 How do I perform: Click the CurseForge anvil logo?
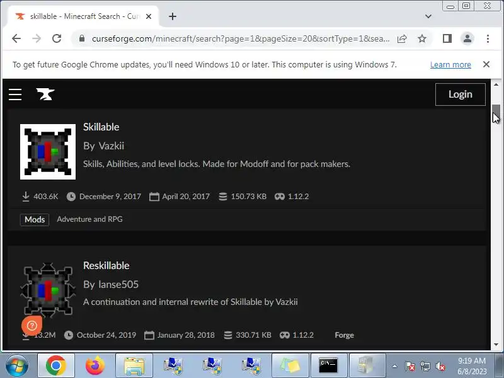point(45,94)
